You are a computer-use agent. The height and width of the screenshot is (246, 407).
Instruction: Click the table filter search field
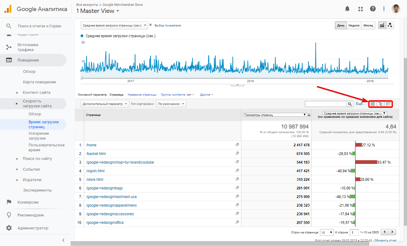(325, 104)
